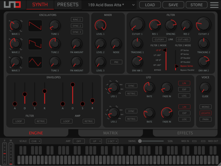
Task: Open the preset name dropdown
Action: coord(112,5)
